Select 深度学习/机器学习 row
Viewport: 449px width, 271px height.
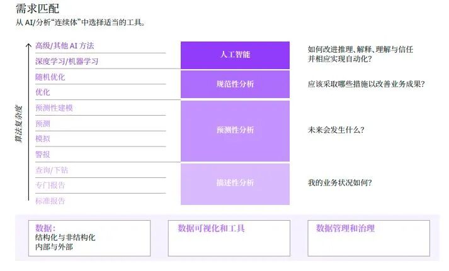67,62
